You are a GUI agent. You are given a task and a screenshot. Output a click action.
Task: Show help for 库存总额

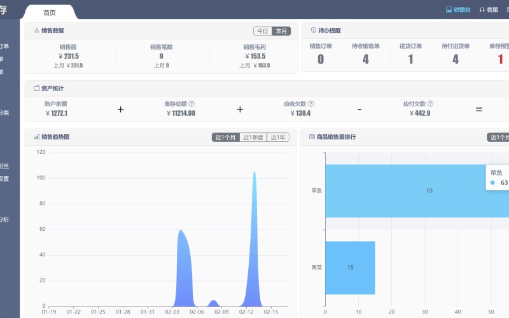coord(192,104)
